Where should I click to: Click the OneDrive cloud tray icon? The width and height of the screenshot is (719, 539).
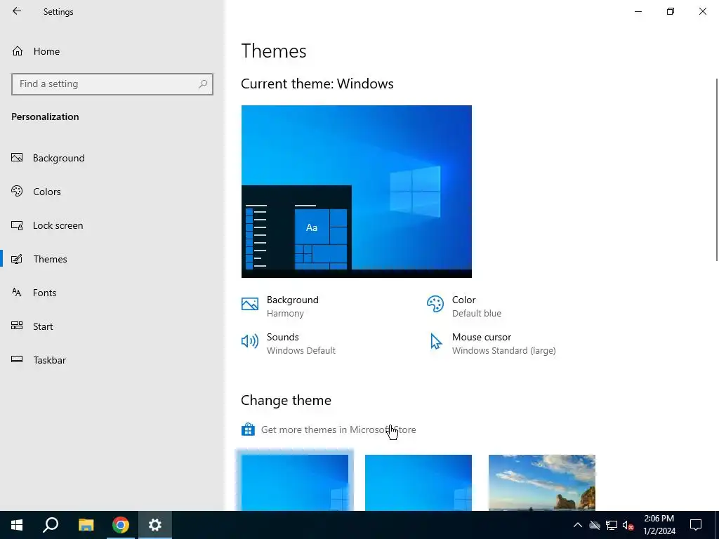point(595,525)
